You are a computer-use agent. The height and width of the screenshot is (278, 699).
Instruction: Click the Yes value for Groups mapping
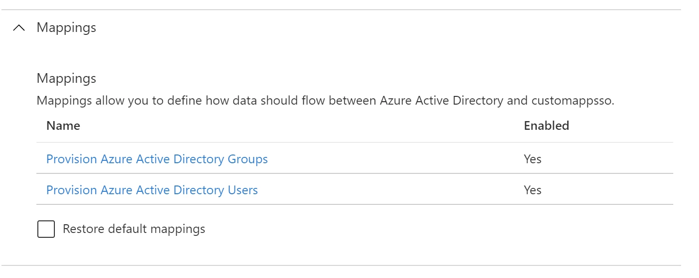click(x=533, y=159)
